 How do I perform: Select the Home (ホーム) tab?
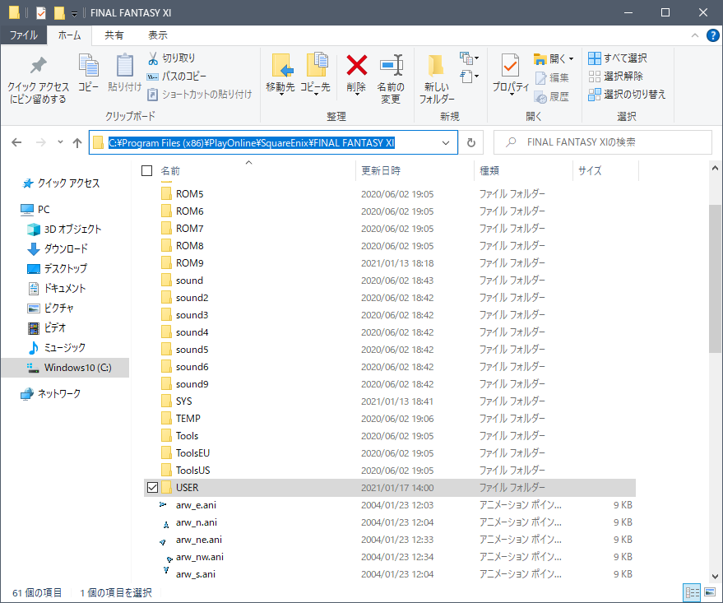70,35
